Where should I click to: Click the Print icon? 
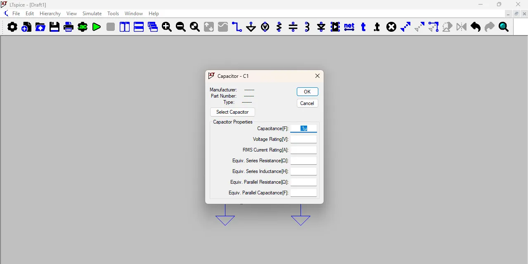tap(69, 27)
